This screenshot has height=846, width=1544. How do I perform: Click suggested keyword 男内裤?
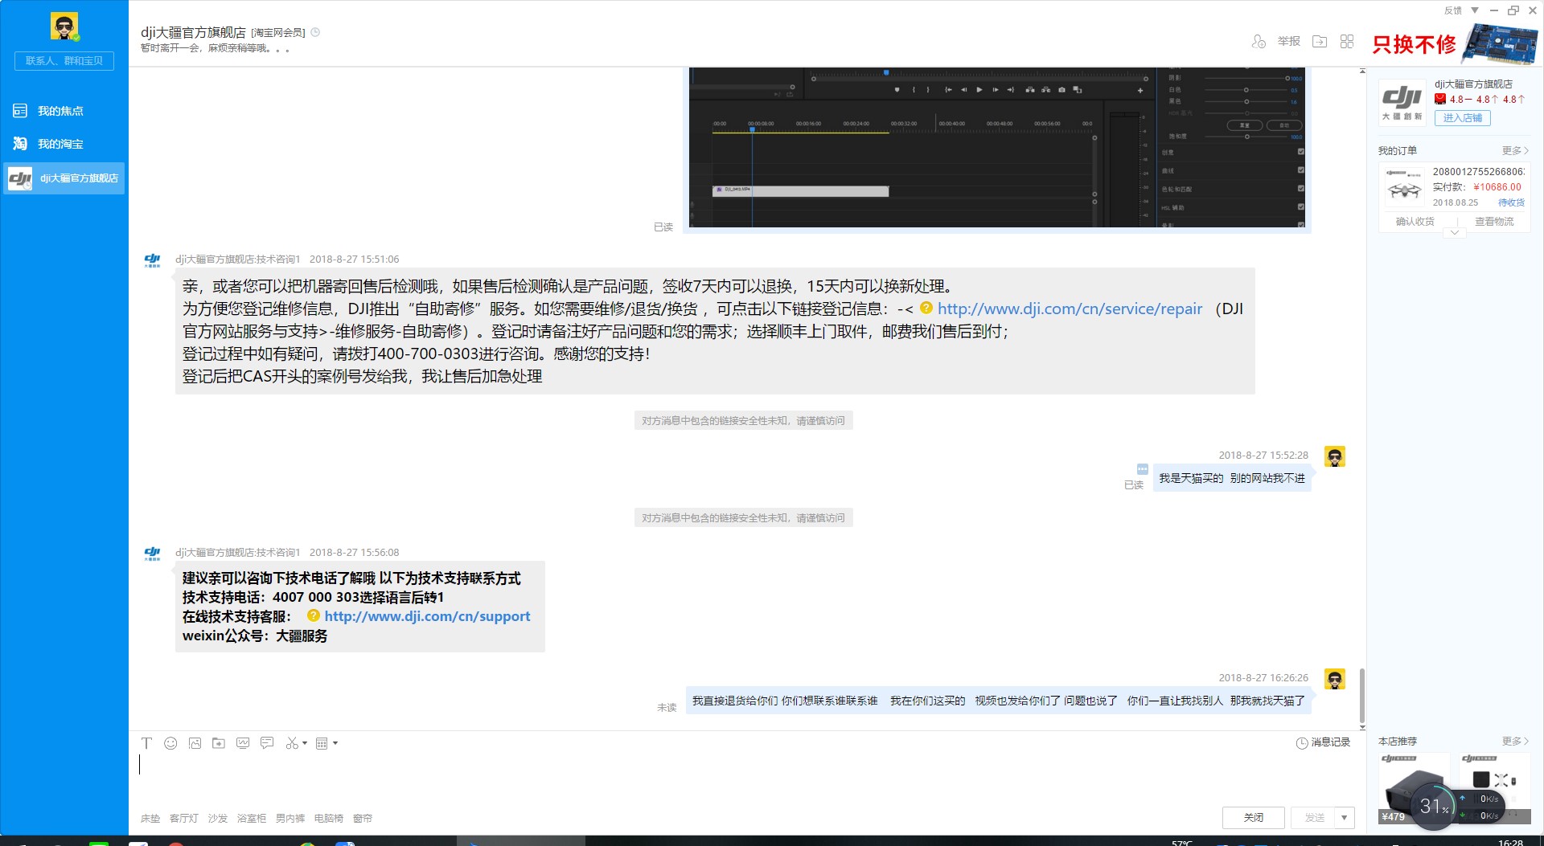click(x=290, y=818)
